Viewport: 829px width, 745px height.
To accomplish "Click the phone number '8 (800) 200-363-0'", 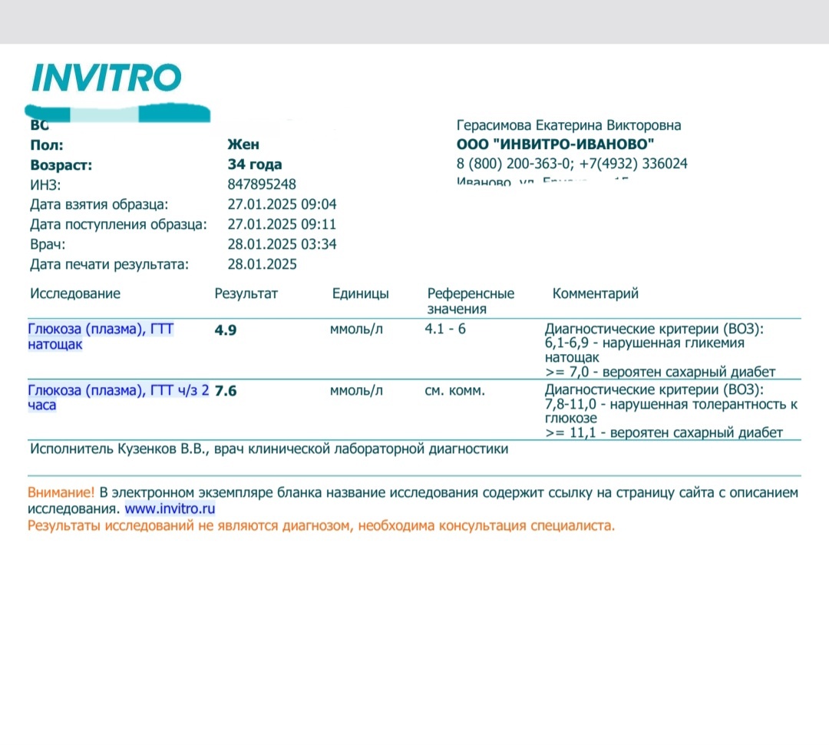I will pos(514,164).
